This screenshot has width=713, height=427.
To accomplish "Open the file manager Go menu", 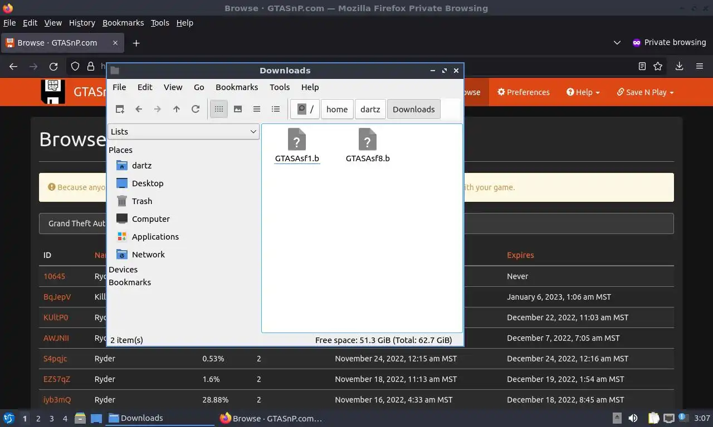I will (x=199, y=87).
